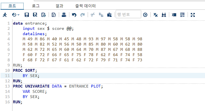Undo the last edit
The image size is (205, 111).
[x=74, y=15]
